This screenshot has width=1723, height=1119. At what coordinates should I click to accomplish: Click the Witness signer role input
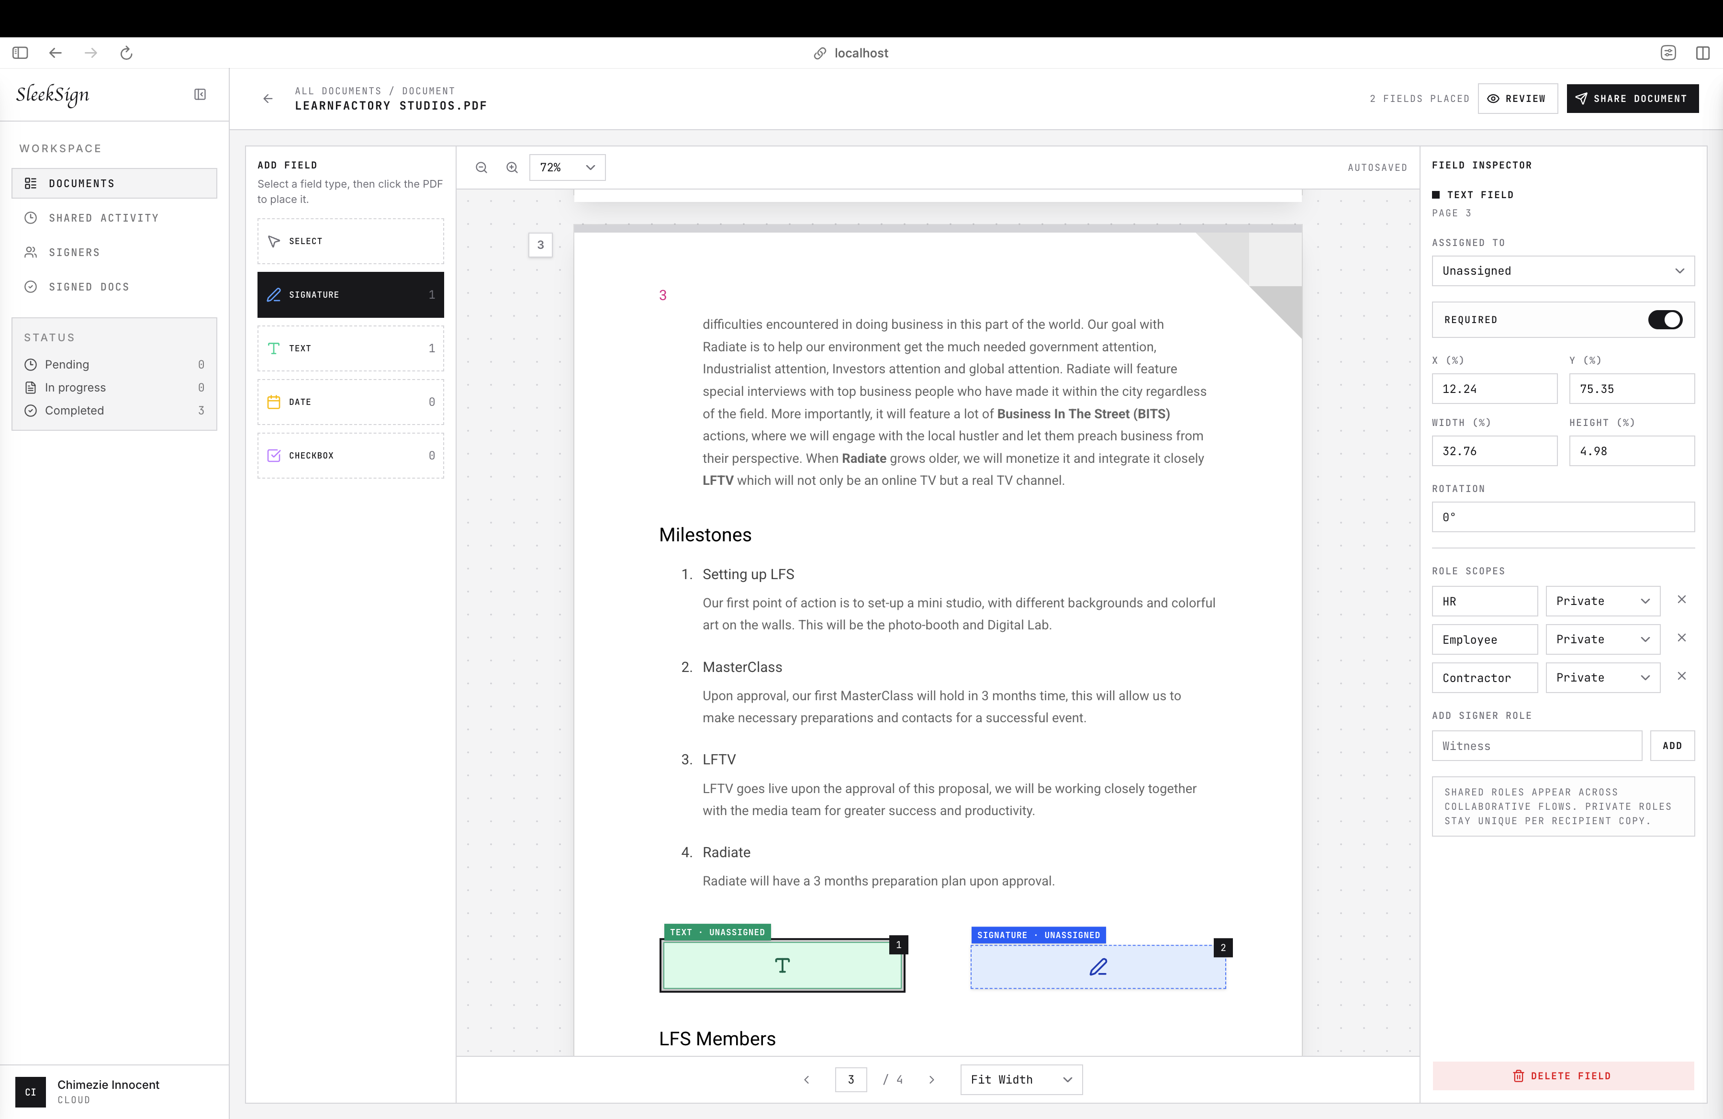tap(1536, 746)
